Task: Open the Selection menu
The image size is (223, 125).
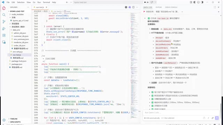Action: tap(21, 2)
